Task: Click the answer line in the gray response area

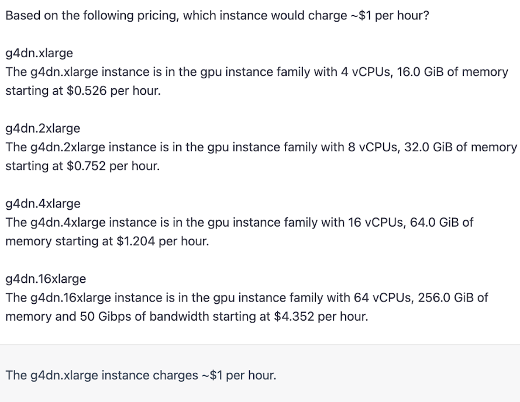Action: 140,375
